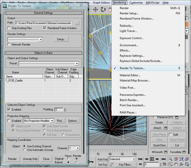Click the Select and Move tool
The width and height of the screenshot is (191, 168).
coord(95,10)
